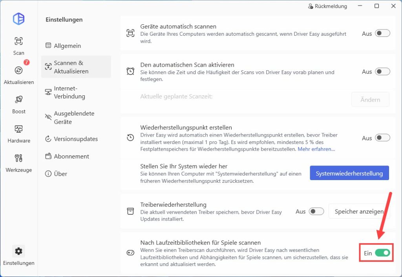The image size is (402, 277).
Task: Click the Driver Easy logo icon
Action: (x=19, y=19)
